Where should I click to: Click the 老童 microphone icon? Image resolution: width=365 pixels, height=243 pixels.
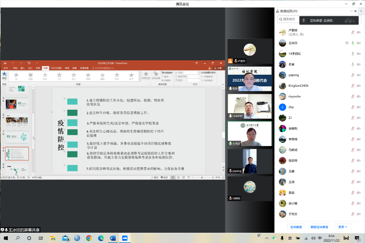(353, 64)
